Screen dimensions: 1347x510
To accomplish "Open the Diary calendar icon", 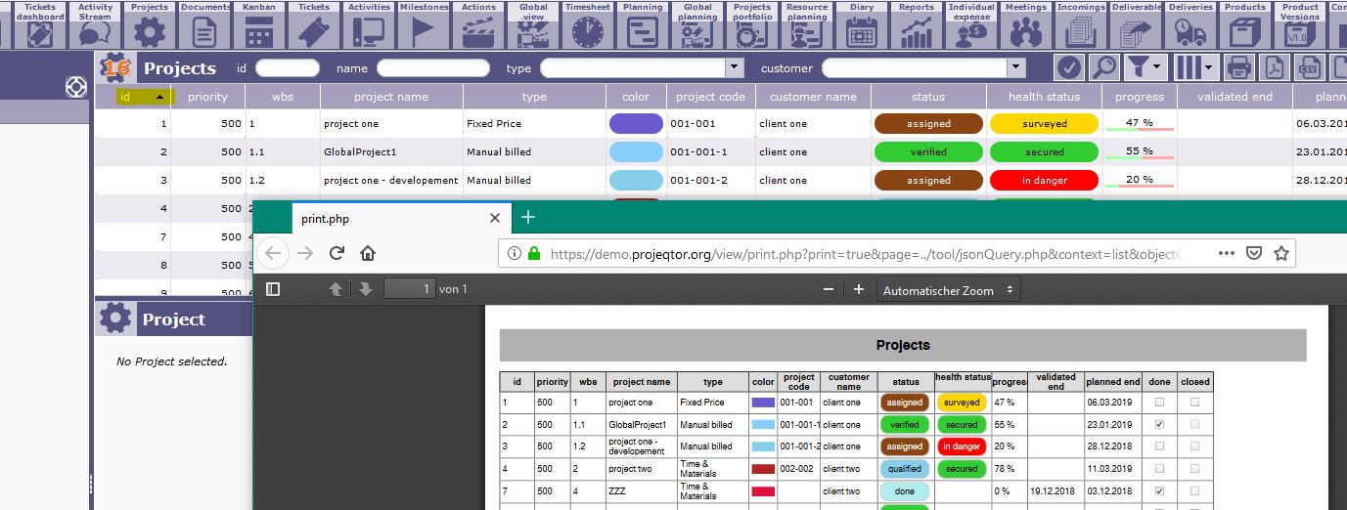I will click(x=861, y=31).
